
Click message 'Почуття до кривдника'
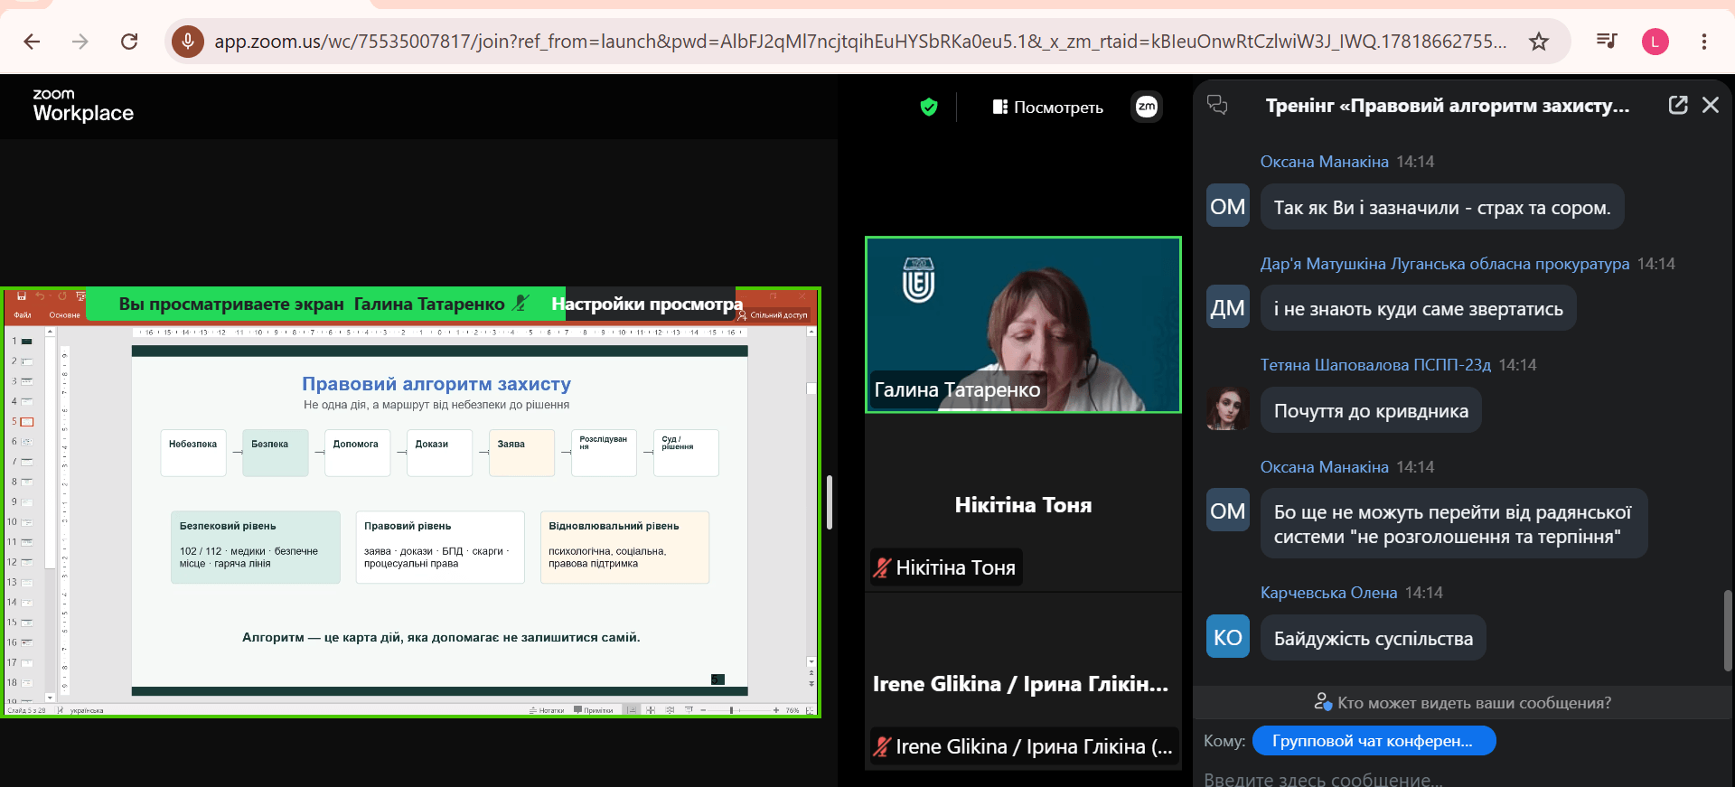(1371, 411)
